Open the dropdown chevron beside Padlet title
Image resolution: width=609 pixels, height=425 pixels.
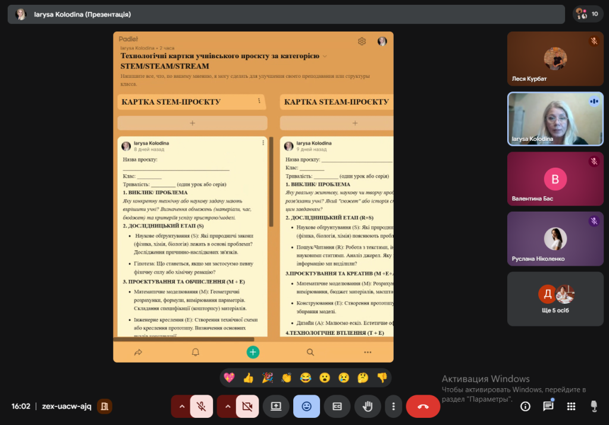(325, 56)
